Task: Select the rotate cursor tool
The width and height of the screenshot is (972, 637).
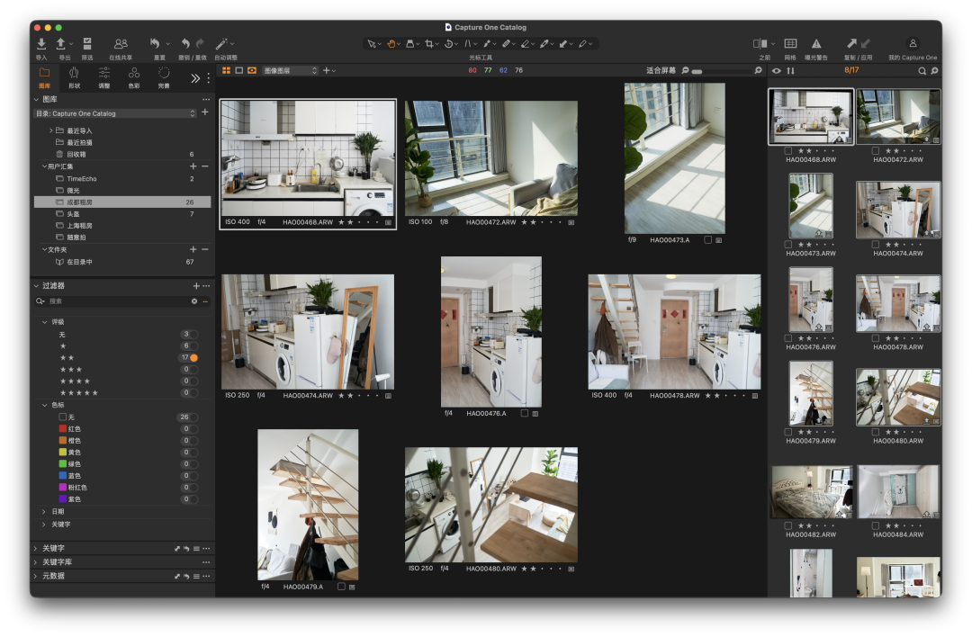Action: 448,44
